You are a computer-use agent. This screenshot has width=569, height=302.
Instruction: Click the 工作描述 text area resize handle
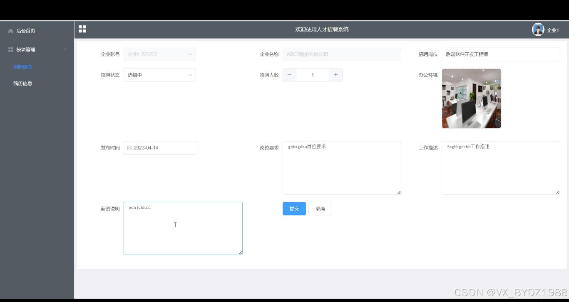558,192
